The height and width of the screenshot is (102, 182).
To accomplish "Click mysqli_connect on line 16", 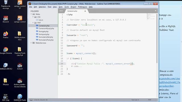I will 84,53.
